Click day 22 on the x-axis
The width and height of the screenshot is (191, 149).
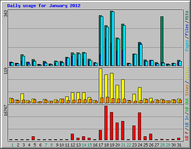click(129, 145)
